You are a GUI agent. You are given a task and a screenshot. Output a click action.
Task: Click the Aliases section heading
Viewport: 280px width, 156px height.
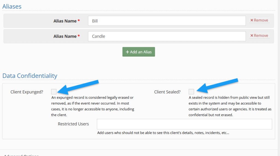coord(12,6)
